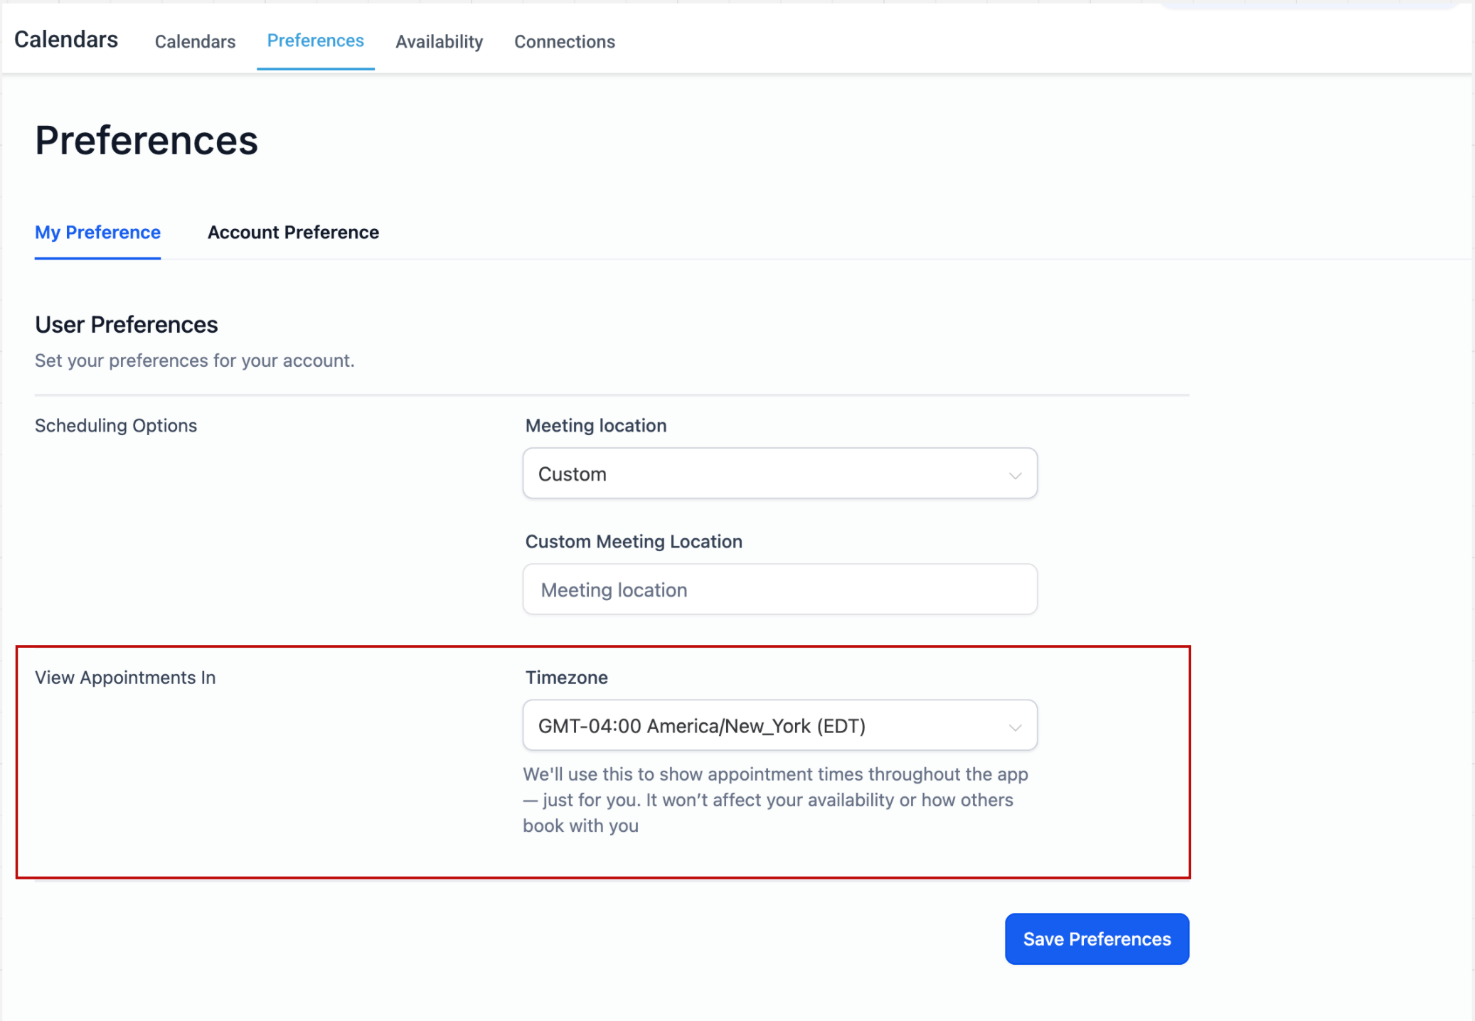The height and width of the screenshot is (1021, 1475).
Task: Click the Timezone field label
Action: pos(566,677)
